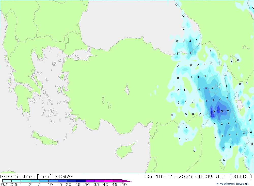This screenshot has width=254, height=186.
Task: Click the '13' precipitation value on map
Action: (221, 111)
